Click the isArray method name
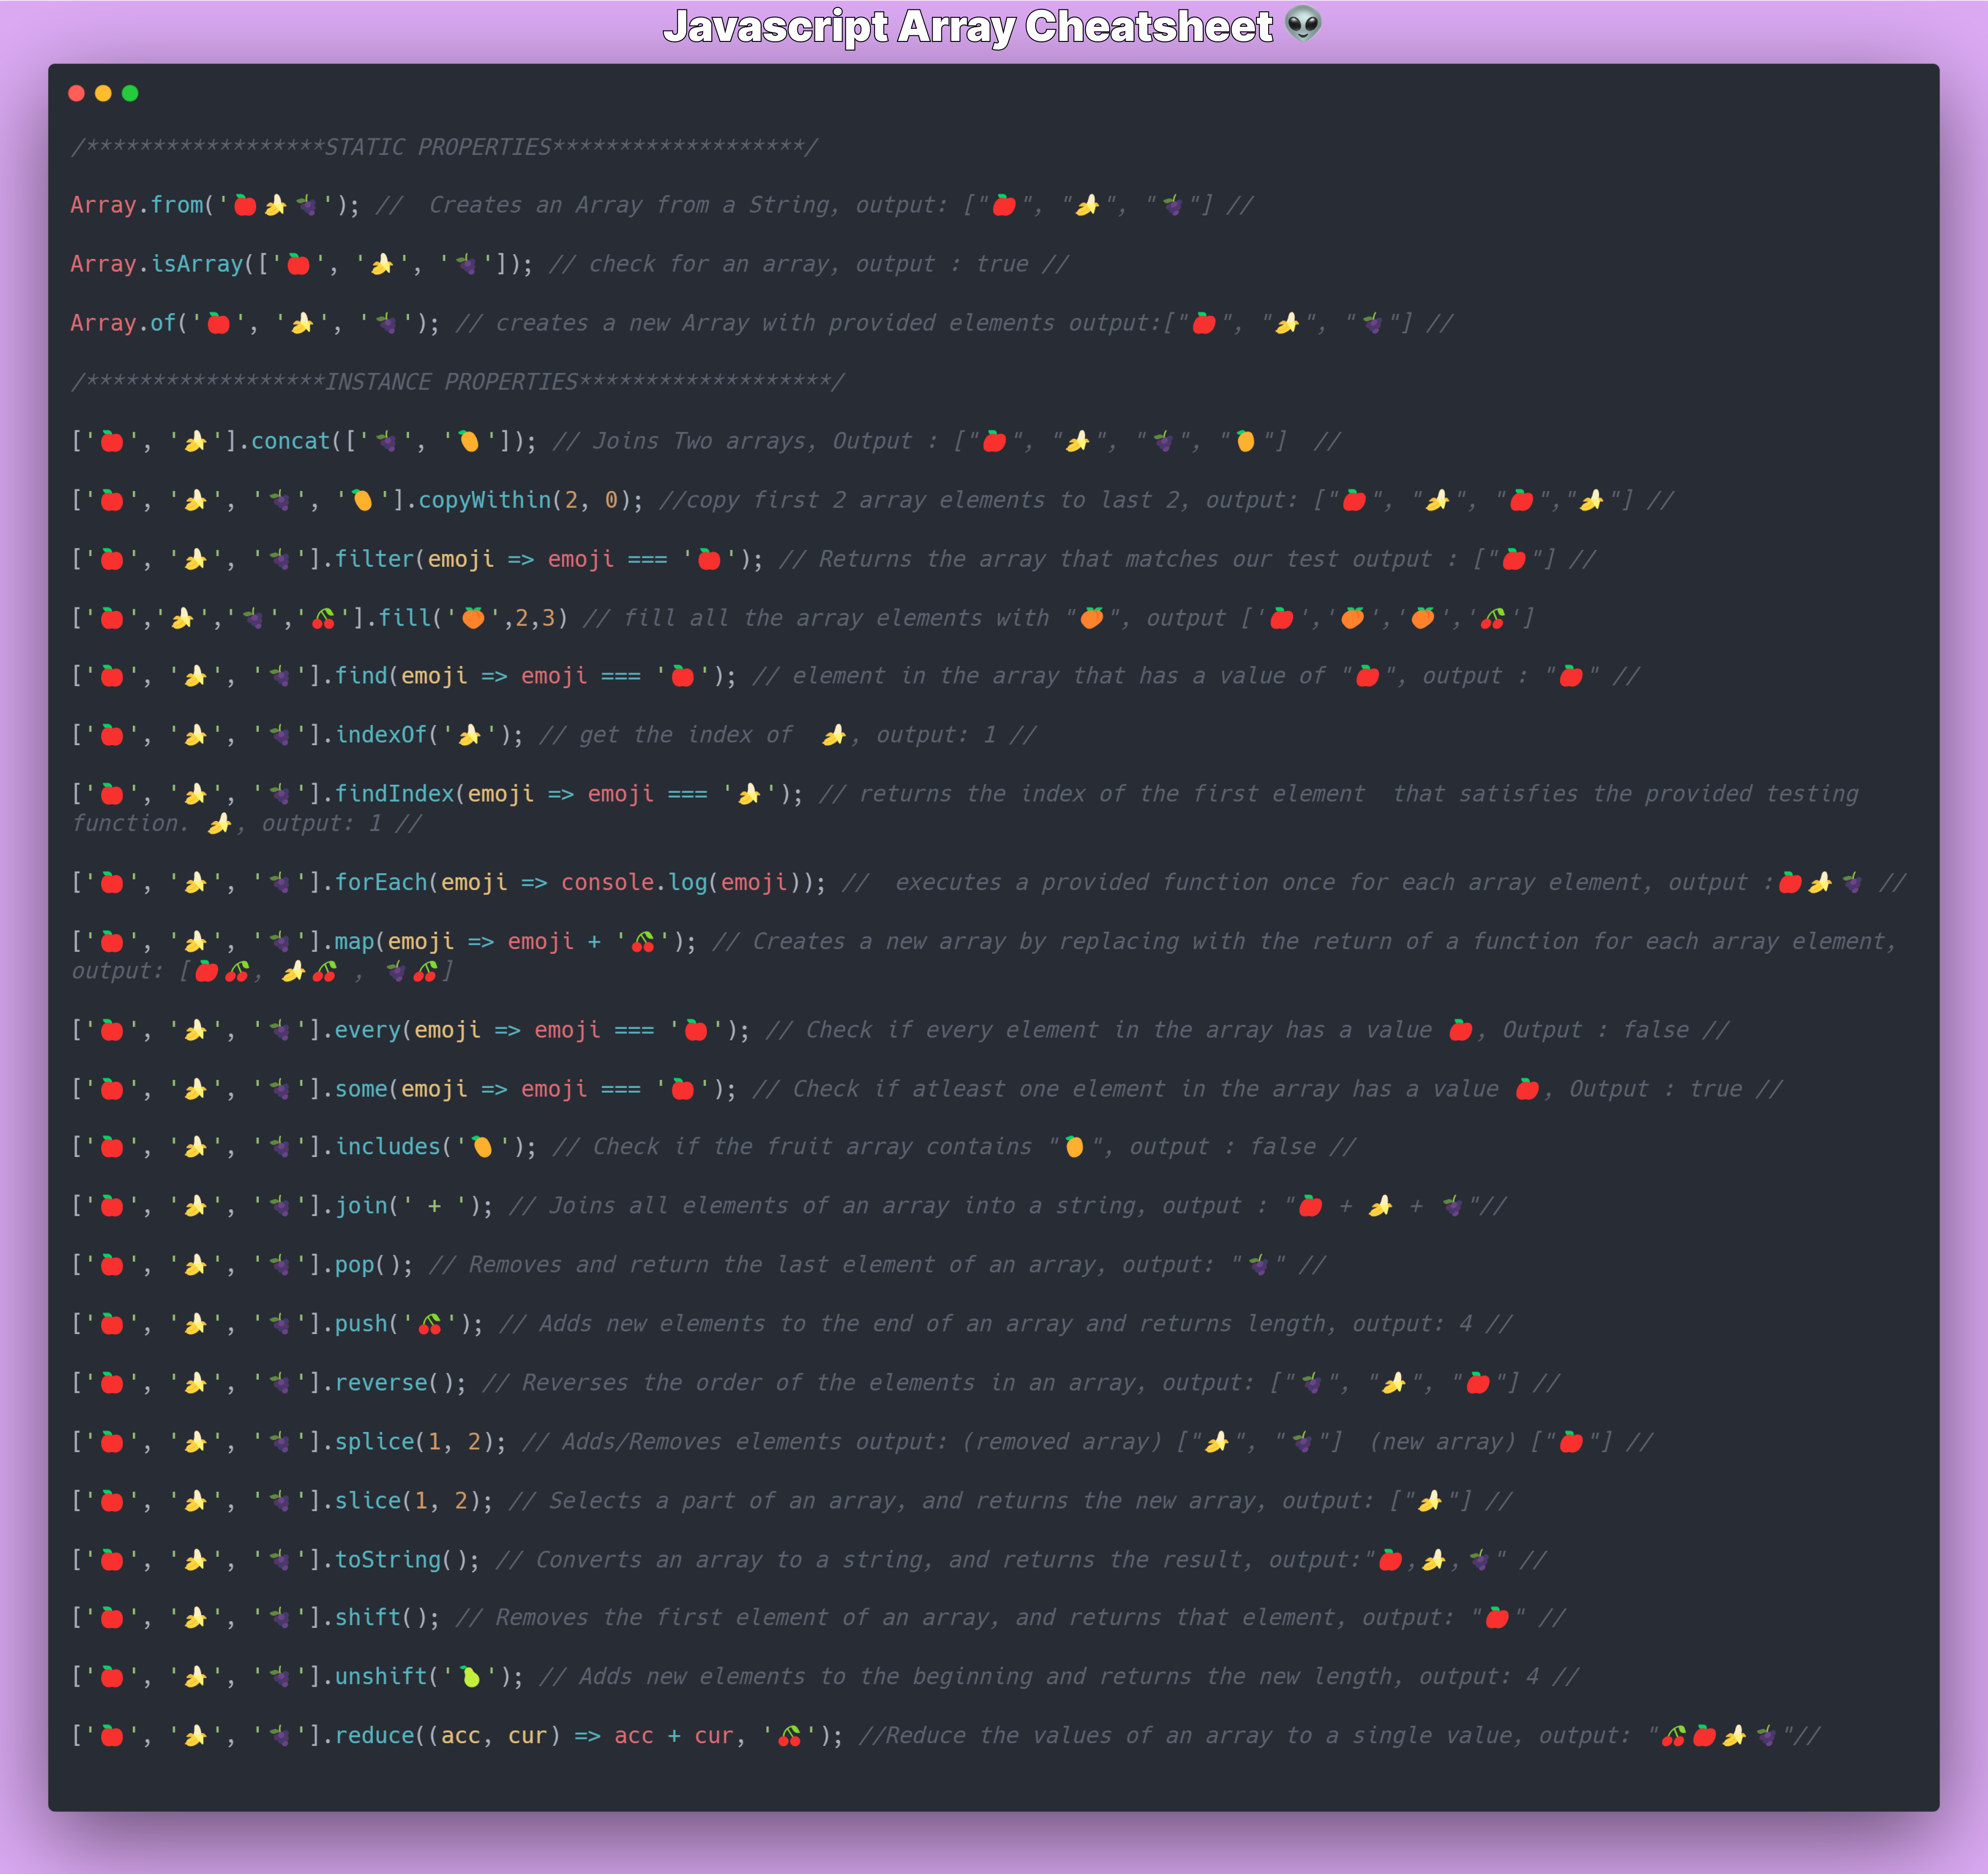Screen dimensions: 1988x1874 pos(197,264)
